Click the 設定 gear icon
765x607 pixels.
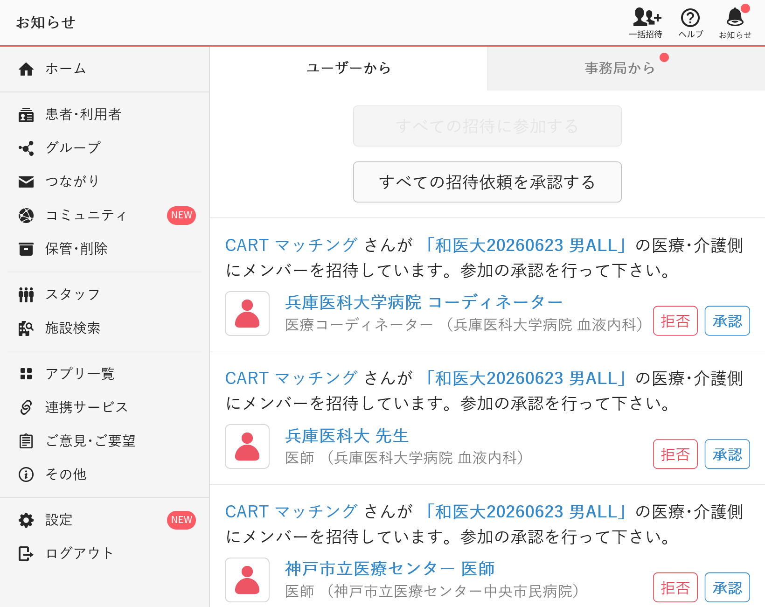pos(26,520)
